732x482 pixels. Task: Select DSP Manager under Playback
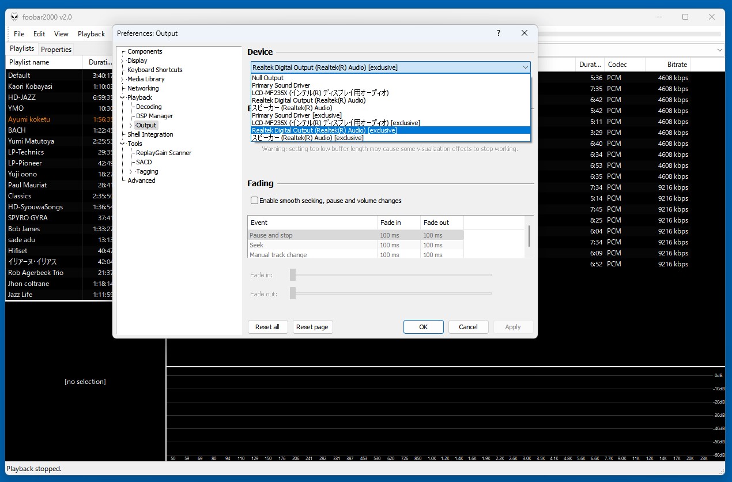pyautogui.click(x=154, y=116)
